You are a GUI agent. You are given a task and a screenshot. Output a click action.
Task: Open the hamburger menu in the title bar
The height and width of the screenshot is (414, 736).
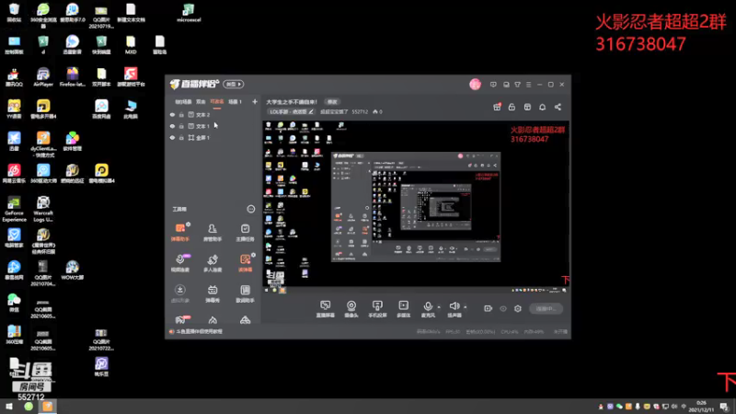tap(528, 85)
